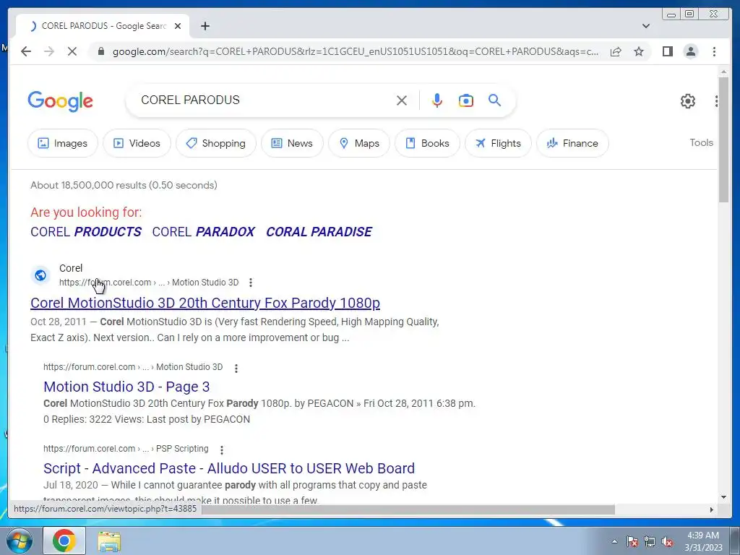740x555 pixels.
Task: Open Google quick settings gear
Action: click(688, 101)
